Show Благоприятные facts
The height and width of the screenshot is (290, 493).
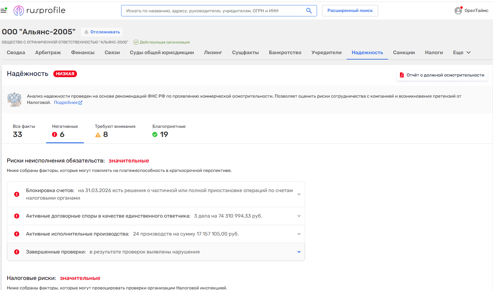169,131
